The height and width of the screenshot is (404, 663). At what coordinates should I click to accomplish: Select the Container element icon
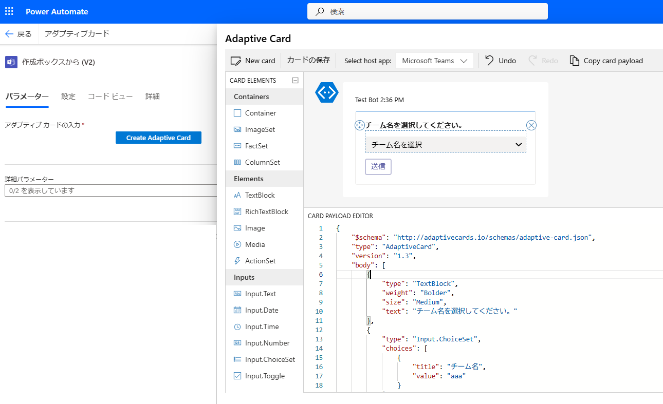tap(237, 113)
